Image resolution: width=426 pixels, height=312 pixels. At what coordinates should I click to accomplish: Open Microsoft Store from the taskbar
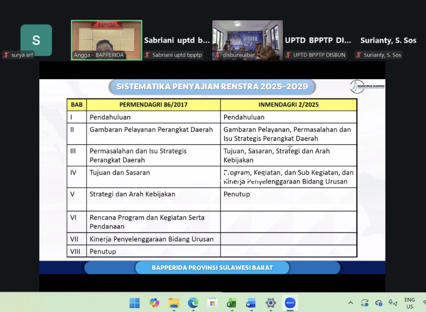coord(212,303)
